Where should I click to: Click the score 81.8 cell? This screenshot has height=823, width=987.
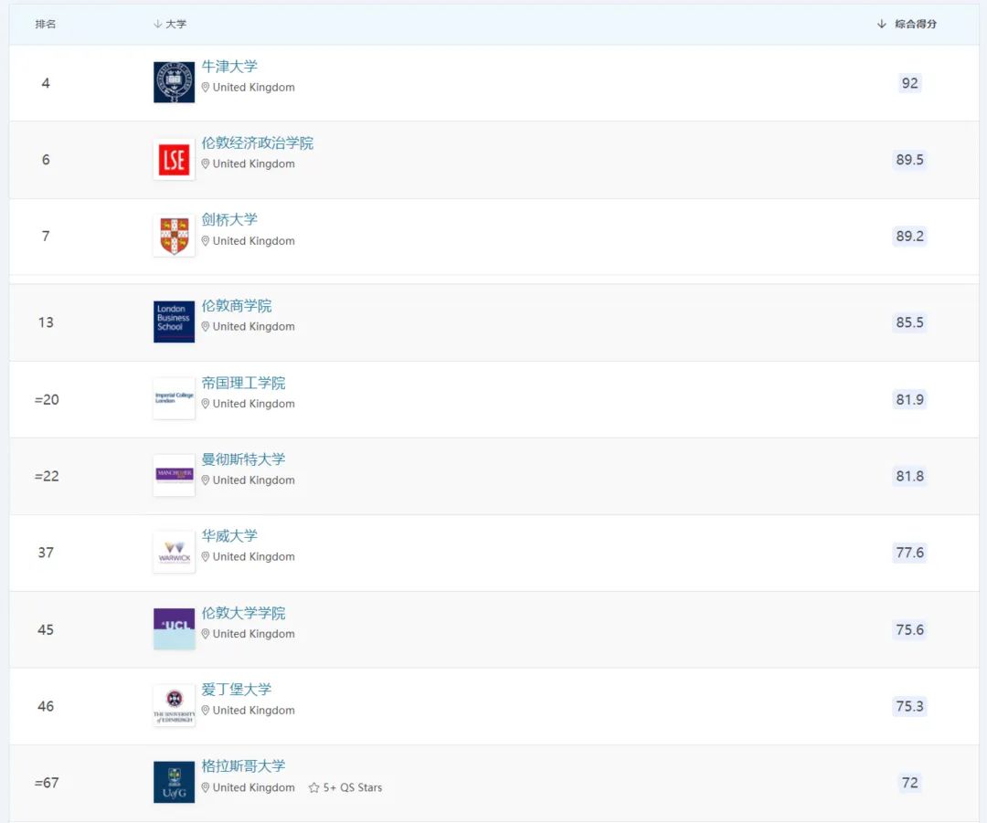click(x=909, y=476)
